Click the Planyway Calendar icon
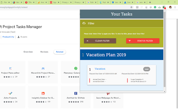Viewport: 178px width, 111px height. click(x=76, y=69)
